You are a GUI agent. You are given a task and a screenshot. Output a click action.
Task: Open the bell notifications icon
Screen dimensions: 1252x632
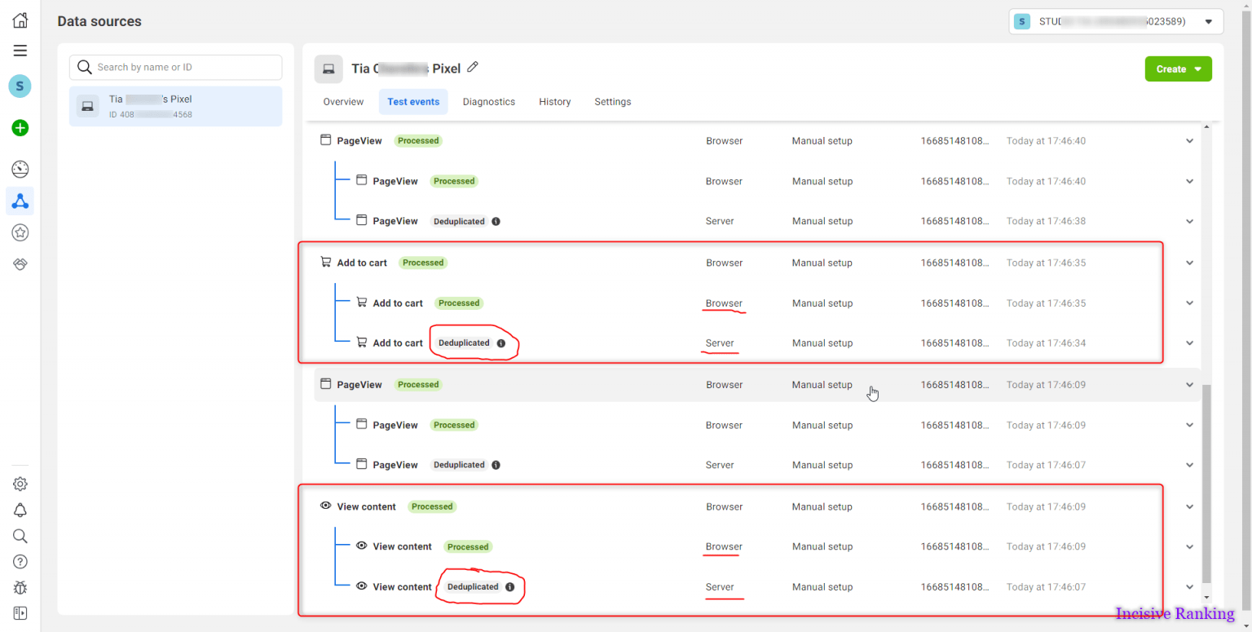tap(20, 510)
